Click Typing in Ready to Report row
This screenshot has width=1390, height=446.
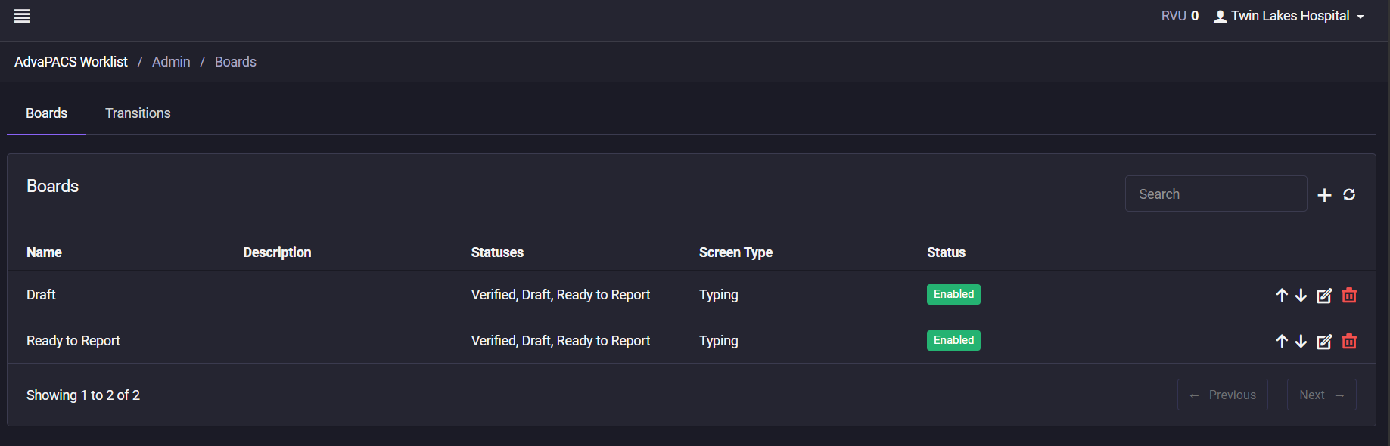(x=719, y=341)
